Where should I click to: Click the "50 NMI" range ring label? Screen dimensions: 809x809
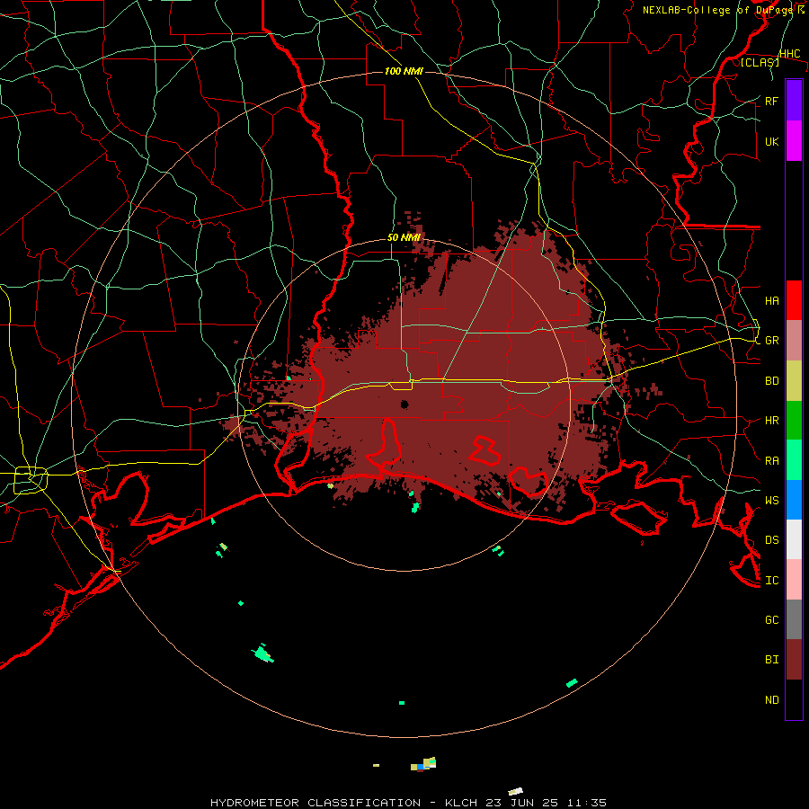pyautogui.click(x=404, y=238)
